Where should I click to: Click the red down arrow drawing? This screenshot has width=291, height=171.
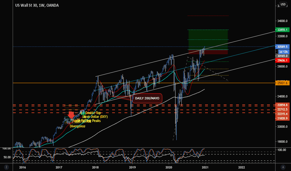(71, 115)
